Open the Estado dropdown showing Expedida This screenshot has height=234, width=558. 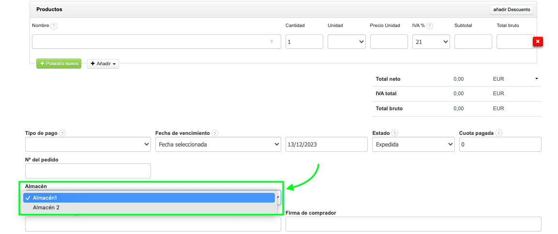(413, 145)
